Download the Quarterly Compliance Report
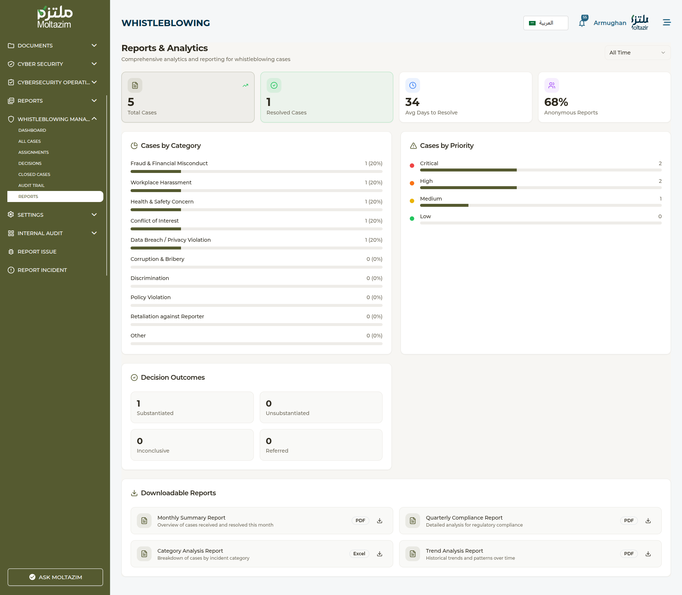This screenshot has height=595, width=682. pyautogui.click(x=648, y=521)
